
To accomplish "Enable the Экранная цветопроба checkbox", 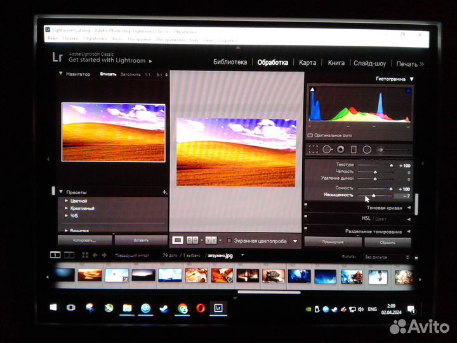I will pyautogui.click(x=229, y=241).
